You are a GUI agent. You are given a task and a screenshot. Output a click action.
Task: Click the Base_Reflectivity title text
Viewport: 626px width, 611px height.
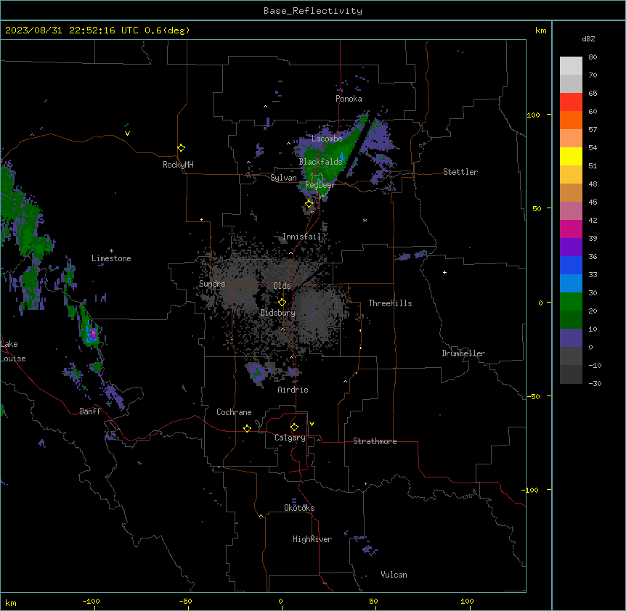(x=313, y=11)
